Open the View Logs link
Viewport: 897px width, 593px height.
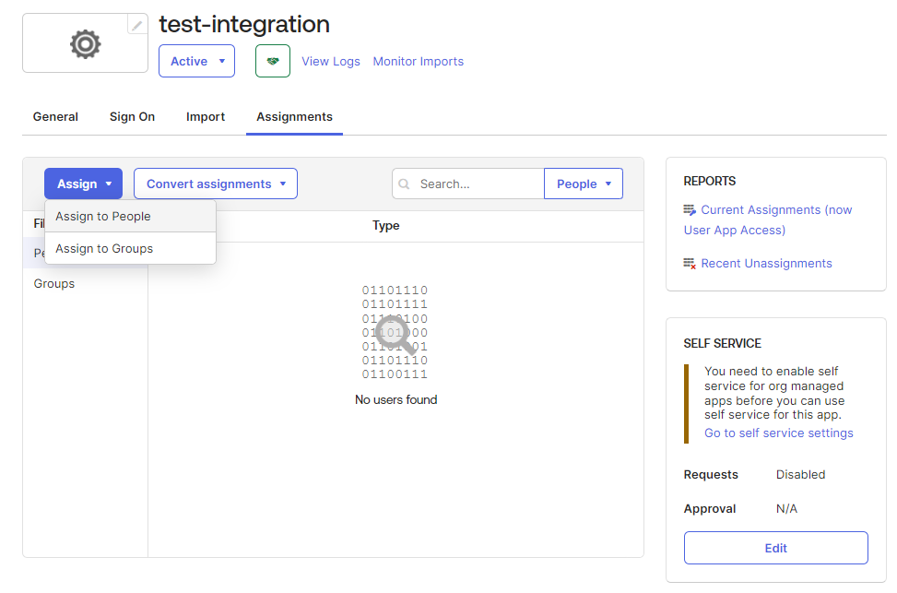point(330,62)
